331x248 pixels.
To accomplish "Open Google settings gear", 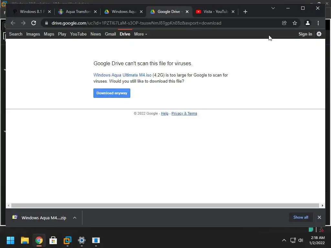I will [319, 34].
